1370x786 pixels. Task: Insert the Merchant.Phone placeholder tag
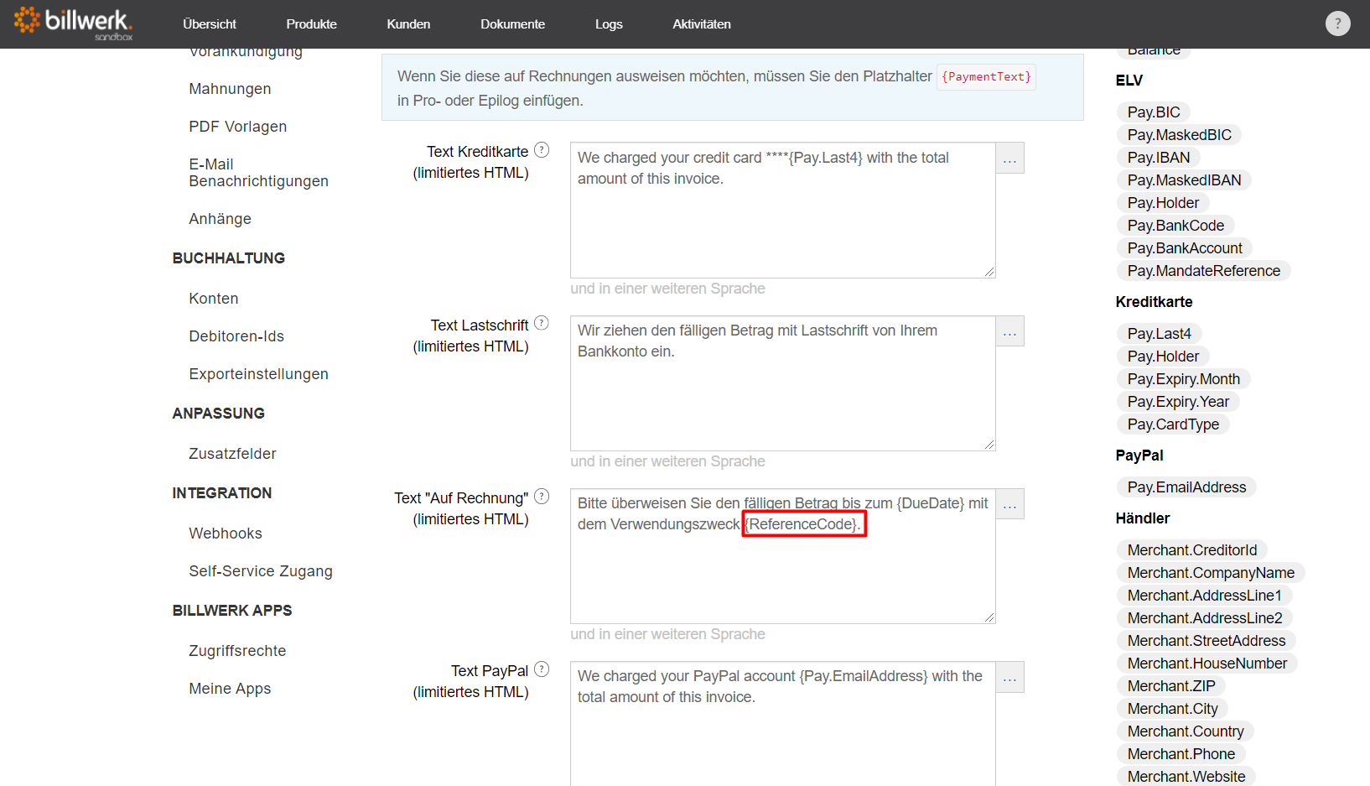1181,754
